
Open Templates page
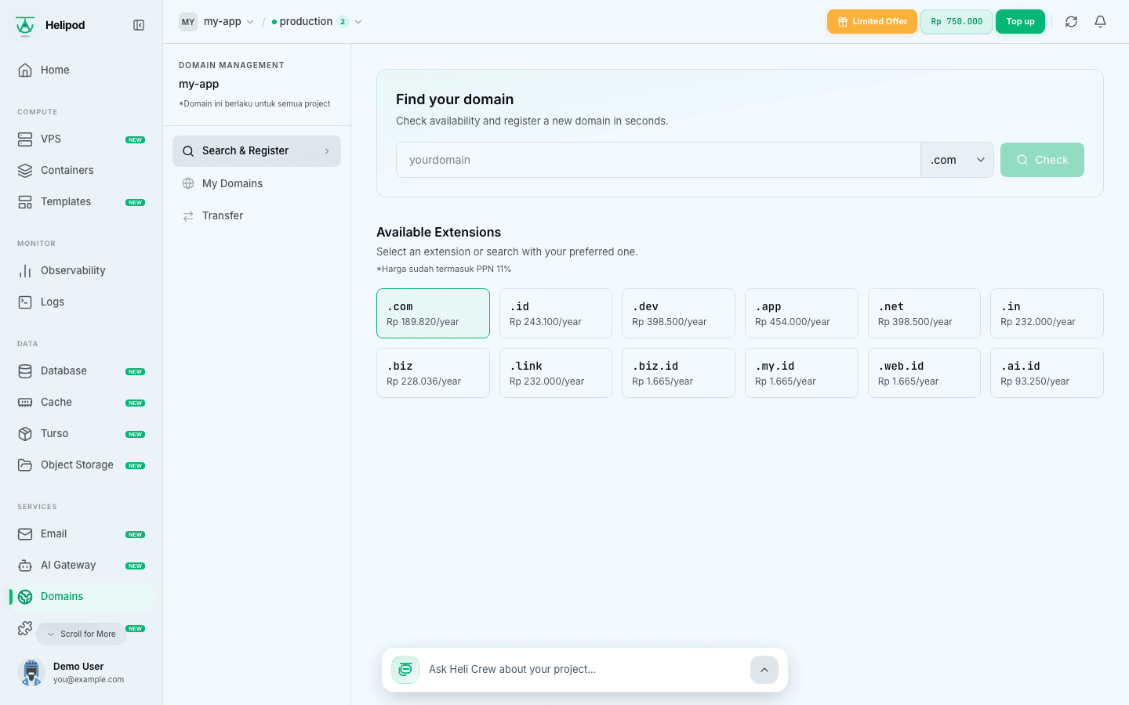81,201
